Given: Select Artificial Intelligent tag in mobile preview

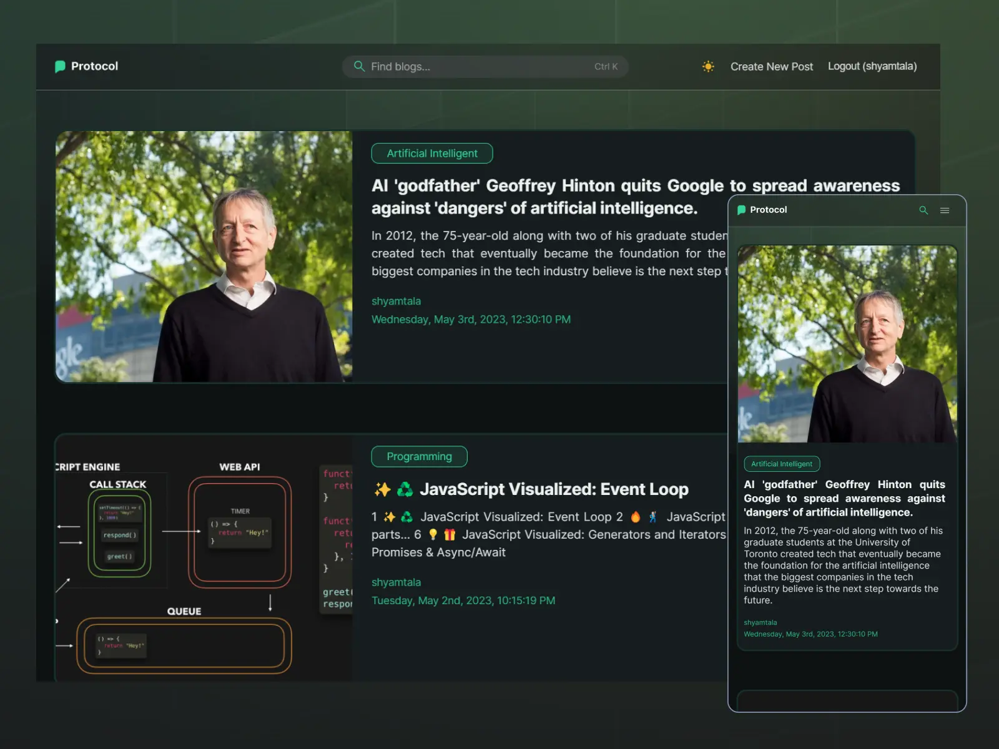Looking at the screenshot, I should [x=782, y=464].
